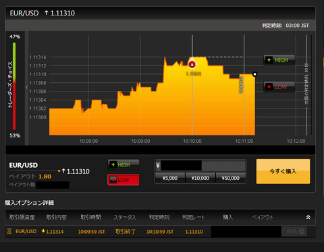324x252 pixels.
Task: Click the 判定時刻 column header
Action: pos(159,217)
